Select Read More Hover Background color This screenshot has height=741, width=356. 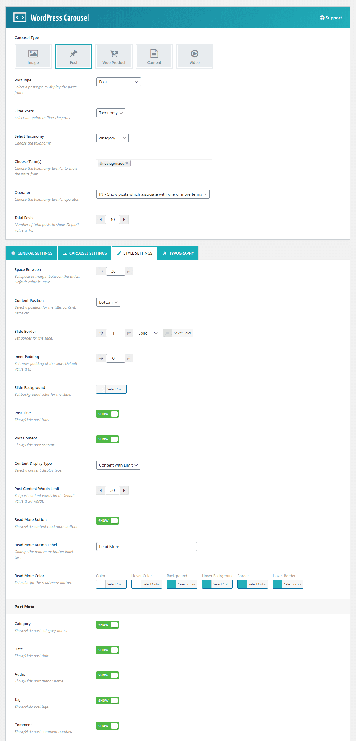[x=217, y=584]
